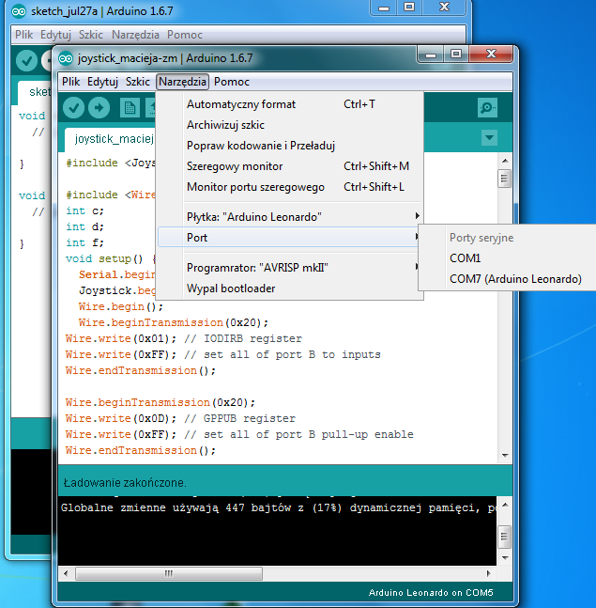Switch to the joystick_macieja sketch tab
Viewport: 596px width, 608px height.
[x=114, y=139]
